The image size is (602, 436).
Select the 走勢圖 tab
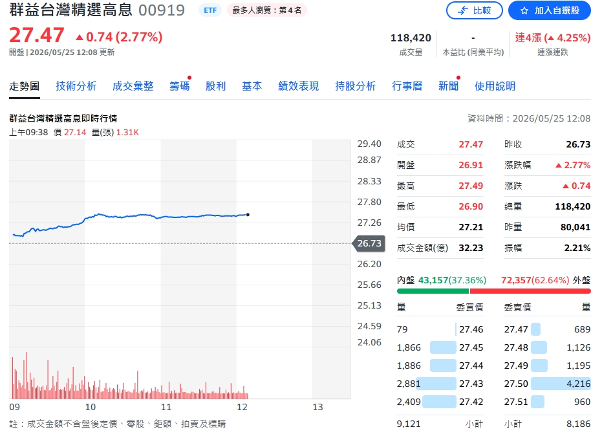pos(25,86)
